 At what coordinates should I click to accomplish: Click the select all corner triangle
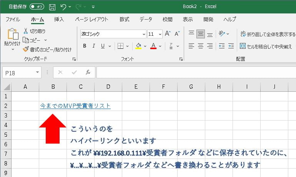7,87
